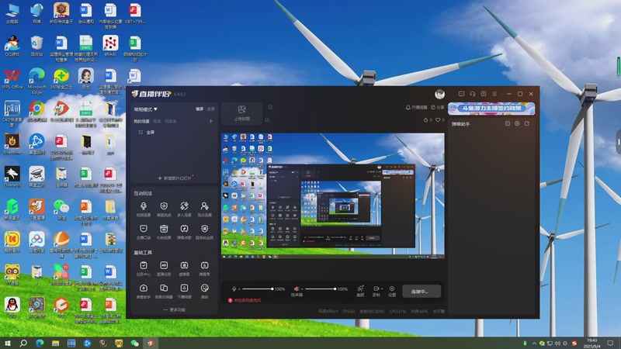Open the WPS Office desktop shortcut
The height and width of the screenshot is (349, 621).
pyautogui.click(x=12, y=79)
